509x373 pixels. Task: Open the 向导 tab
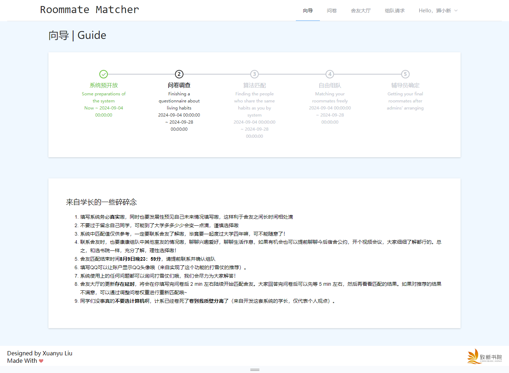(308, 11)
